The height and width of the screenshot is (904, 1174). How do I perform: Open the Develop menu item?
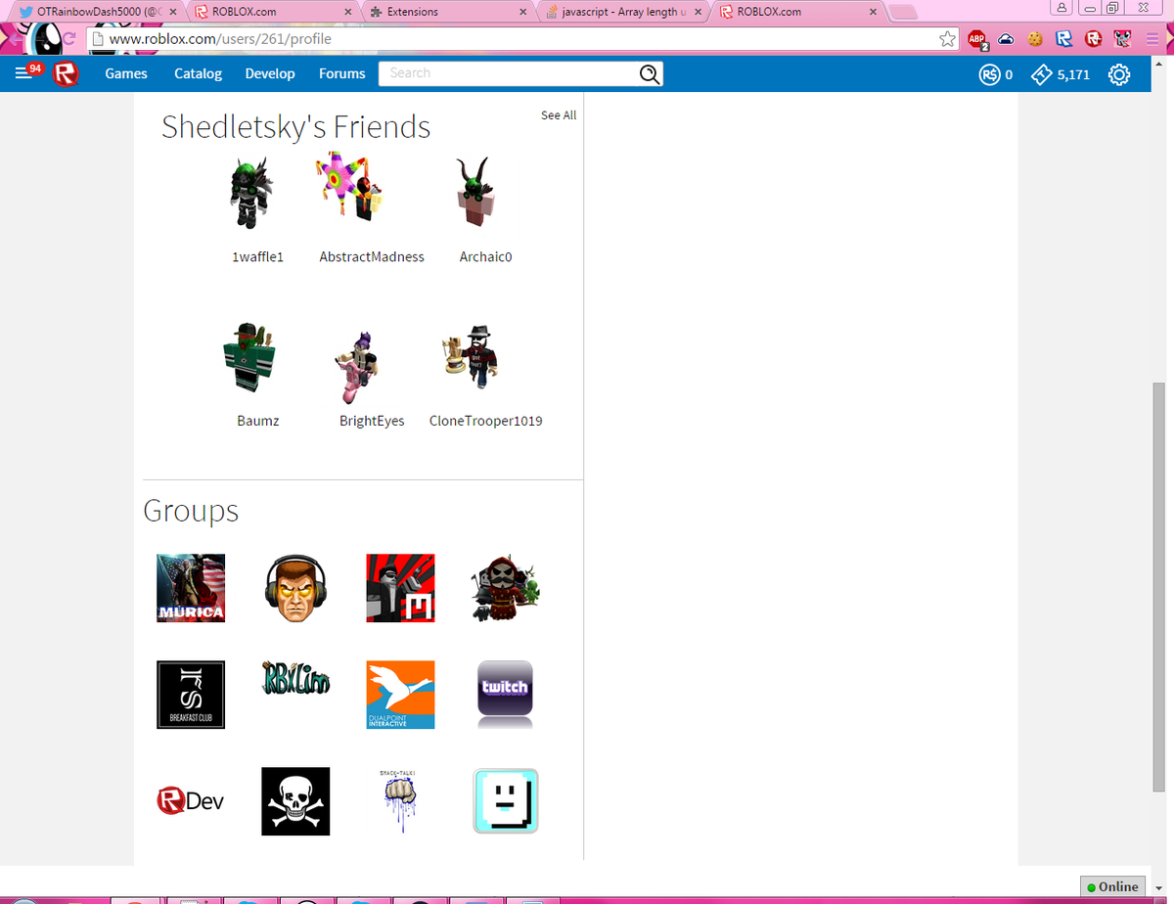270,73
